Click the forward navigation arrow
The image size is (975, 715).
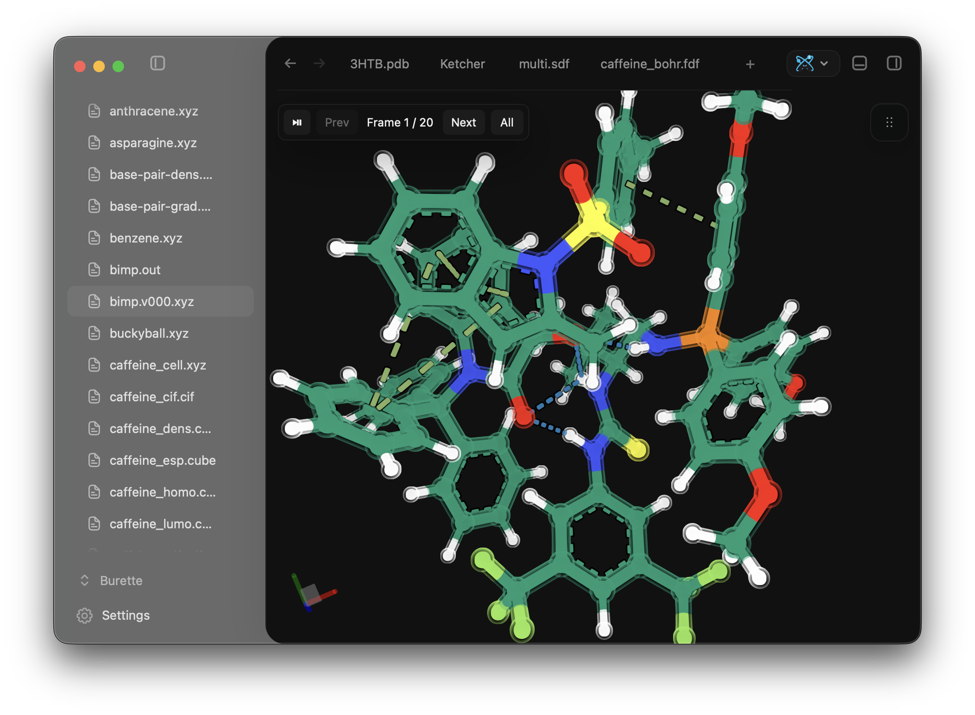[319, 64]
